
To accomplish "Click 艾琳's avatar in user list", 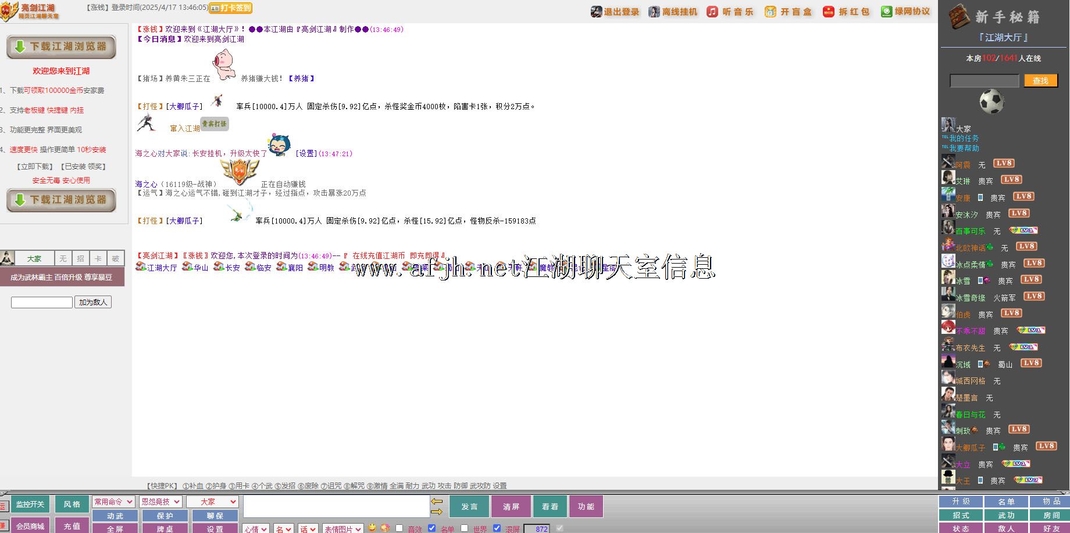I will click(948, 178).
